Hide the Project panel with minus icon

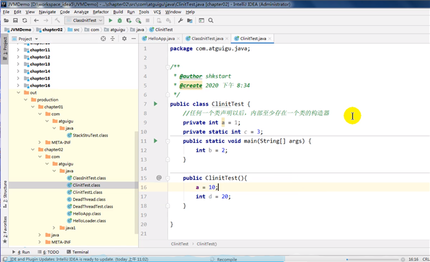point(134,39)
